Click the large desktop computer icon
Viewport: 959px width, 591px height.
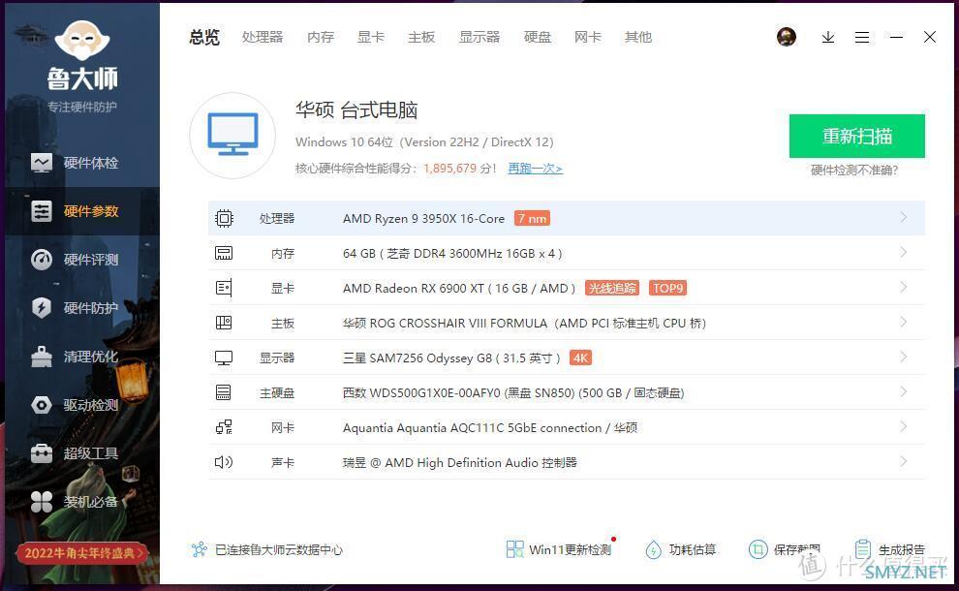point(232,136)
